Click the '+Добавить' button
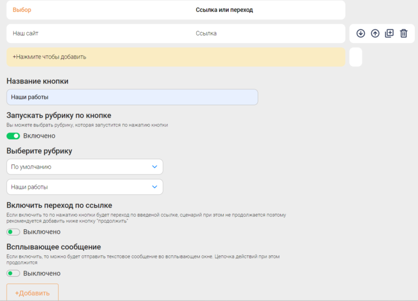Viewport: 418px width, 301px height. 33,292
